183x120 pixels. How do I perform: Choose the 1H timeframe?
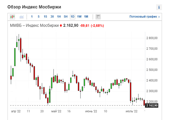pos(59,17)
